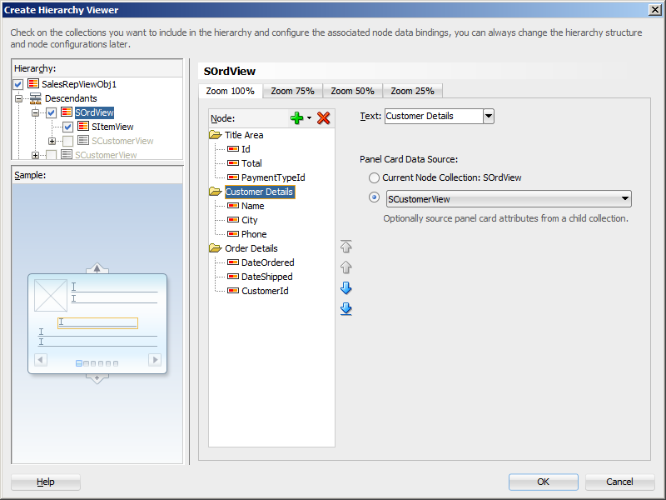Click the SOrdView view object icon
This screenshot has width=666, height=500.
point(67,112)
